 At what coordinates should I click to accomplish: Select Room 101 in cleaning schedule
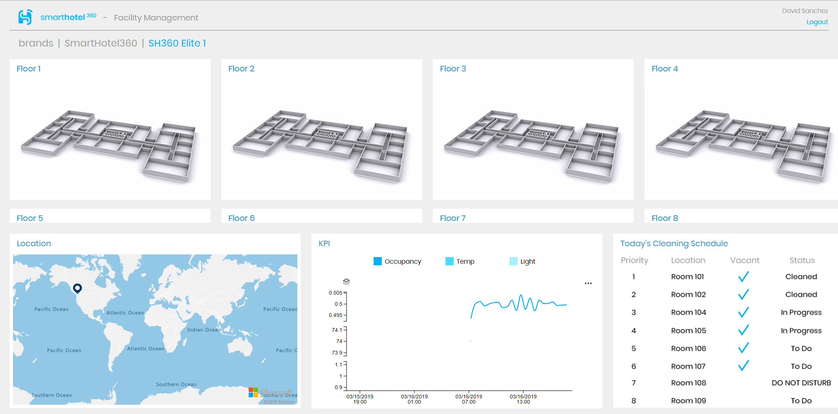click(x=687, y=276)
